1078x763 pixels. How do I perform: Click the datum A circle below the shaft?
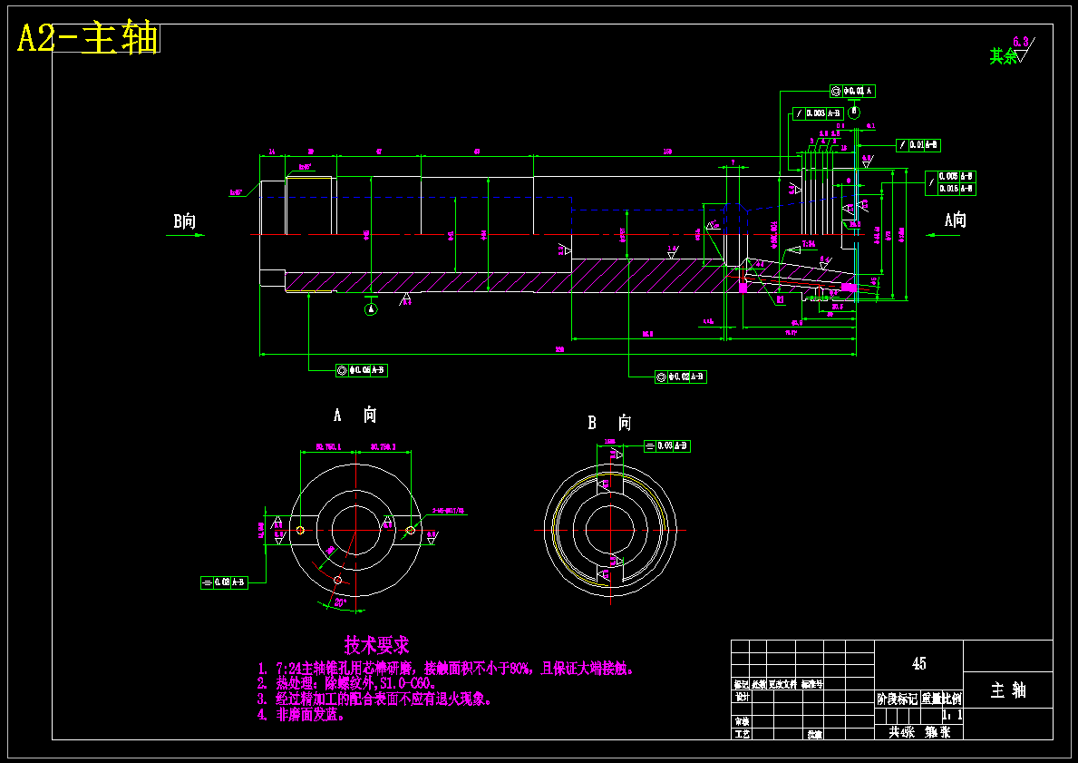371,309
